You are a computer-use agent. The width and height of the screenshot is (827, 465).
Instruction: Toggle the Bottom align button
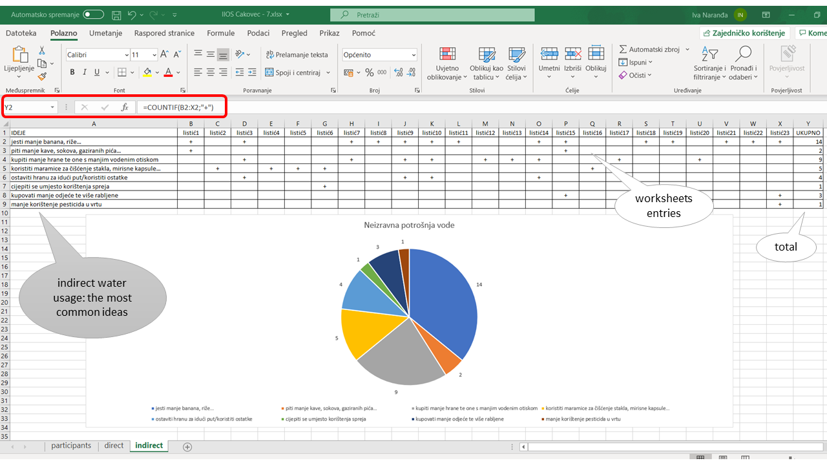click(x=223, y=55)
